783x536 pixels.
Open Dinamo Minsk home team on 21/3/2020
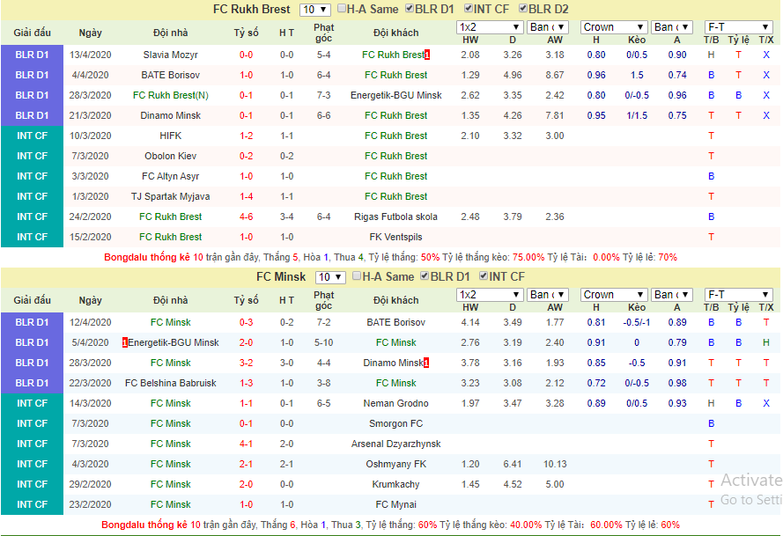point(170,116)
